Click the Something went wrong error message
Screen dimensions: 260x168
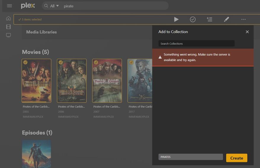tap(197, 57)
